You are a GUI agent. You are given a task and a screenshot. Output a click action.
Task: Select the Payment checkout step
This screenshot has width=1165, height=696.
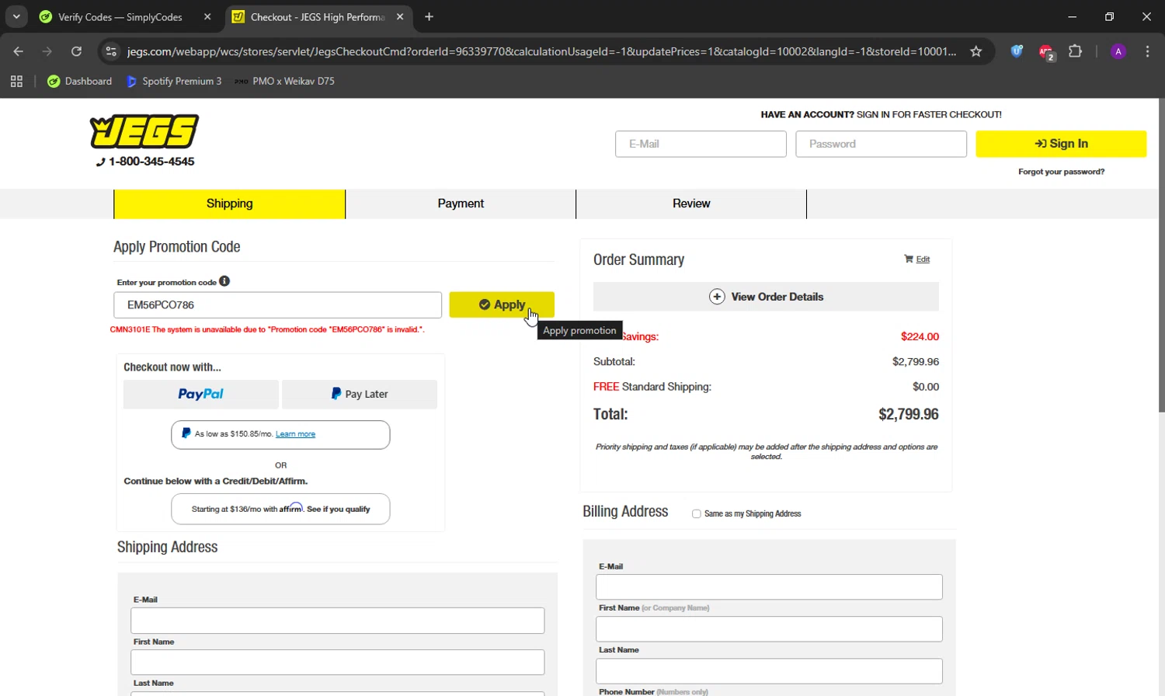point(461,204)
